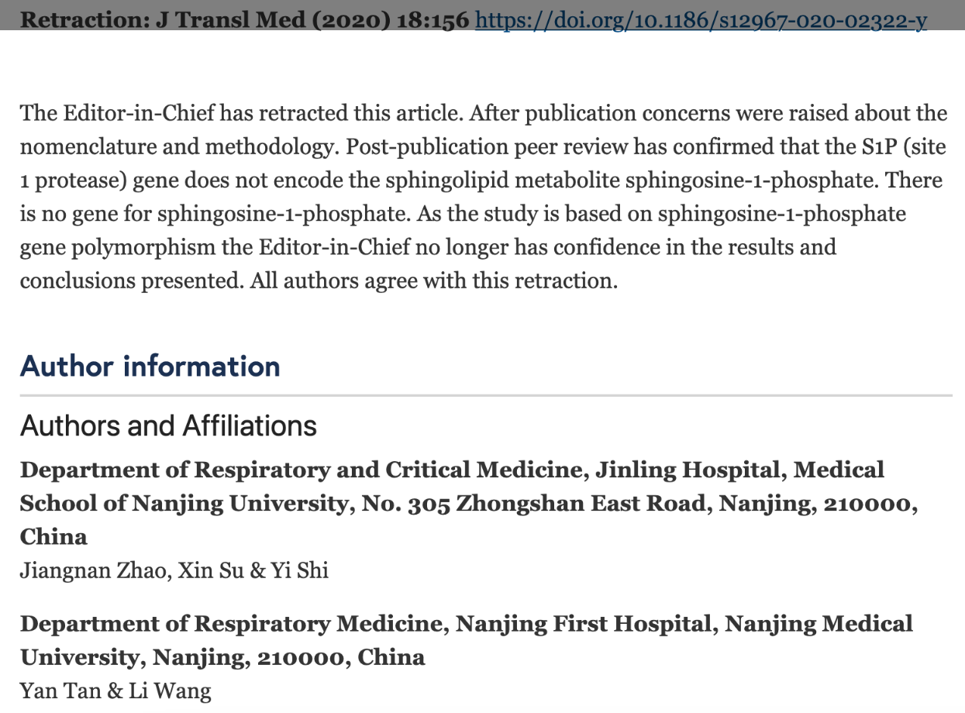The width and height of the screenshot is (965, 713).
Task: Click author name Jiangnan Zhao
Action: click(x=95, y=571)
